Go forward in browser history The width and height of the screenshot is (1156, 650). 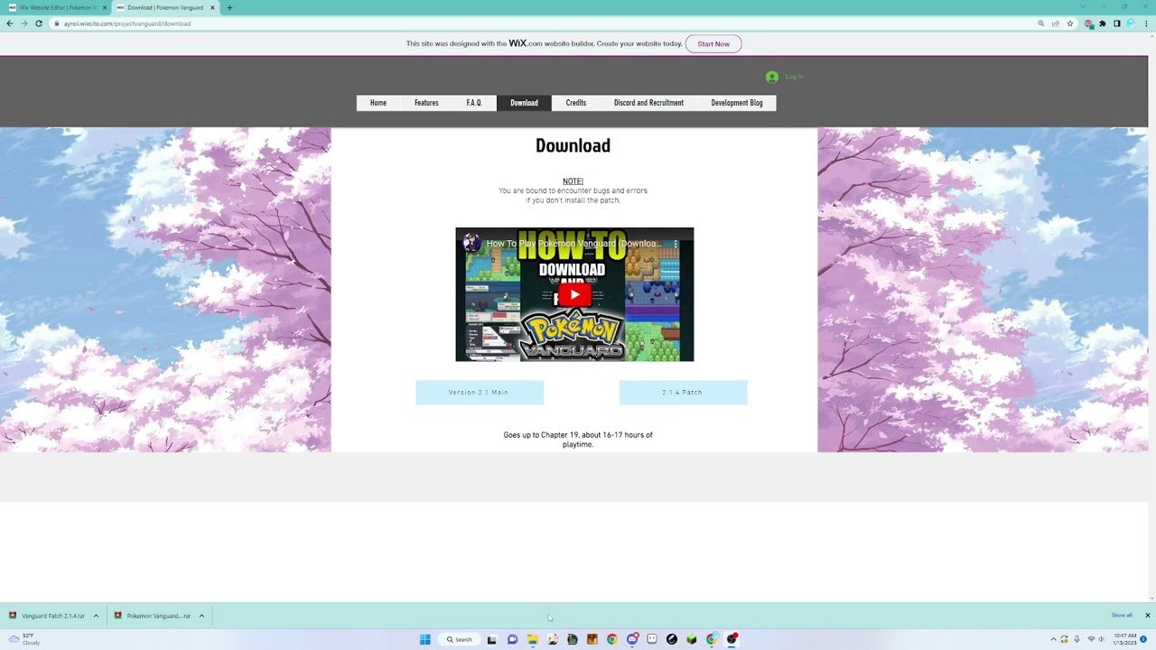(x=24, y=23)
